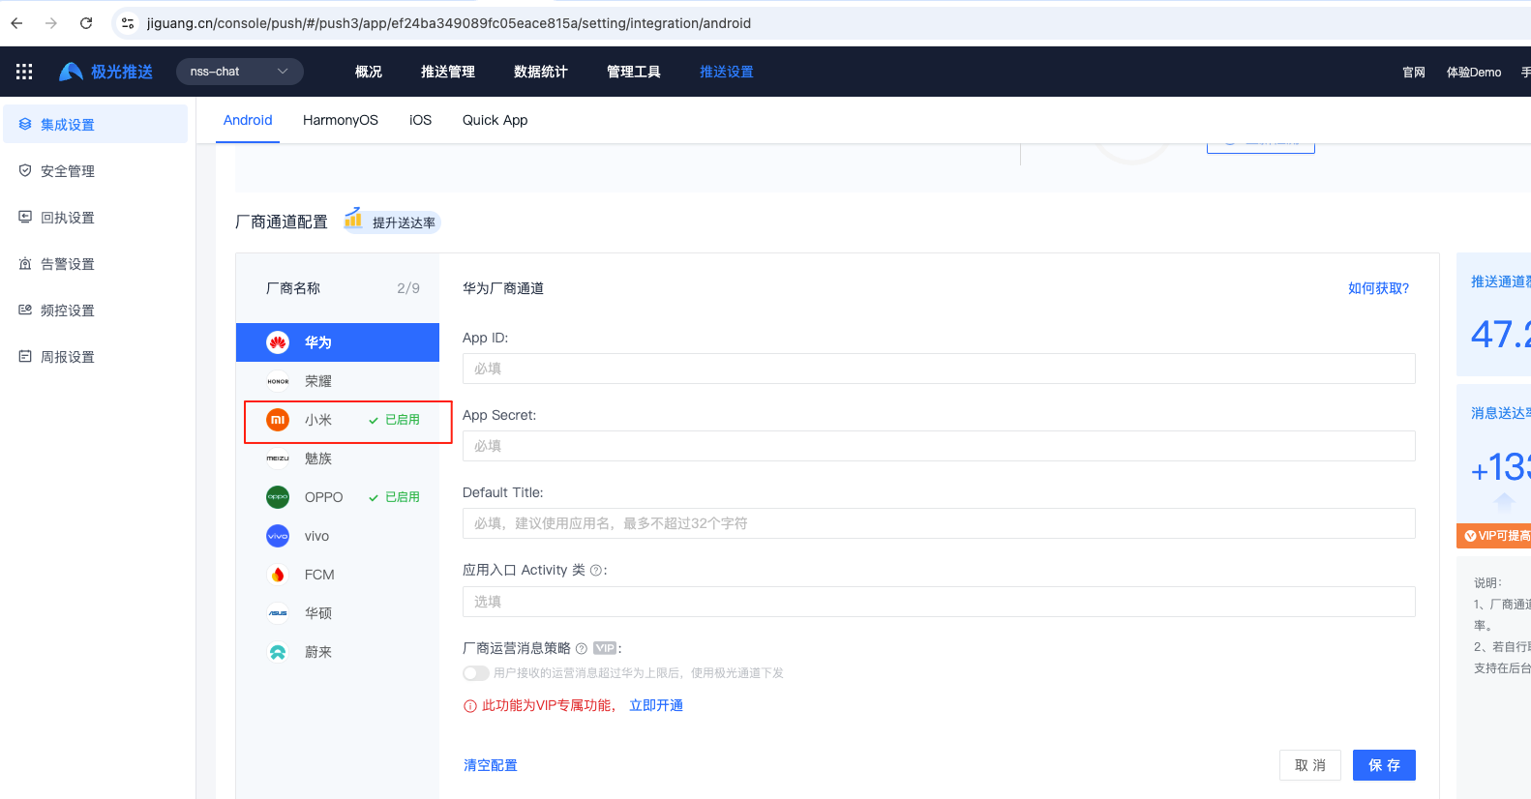Open the 推送管理 menu
The image size is (1531, 799).
click(x=448, y=72)
